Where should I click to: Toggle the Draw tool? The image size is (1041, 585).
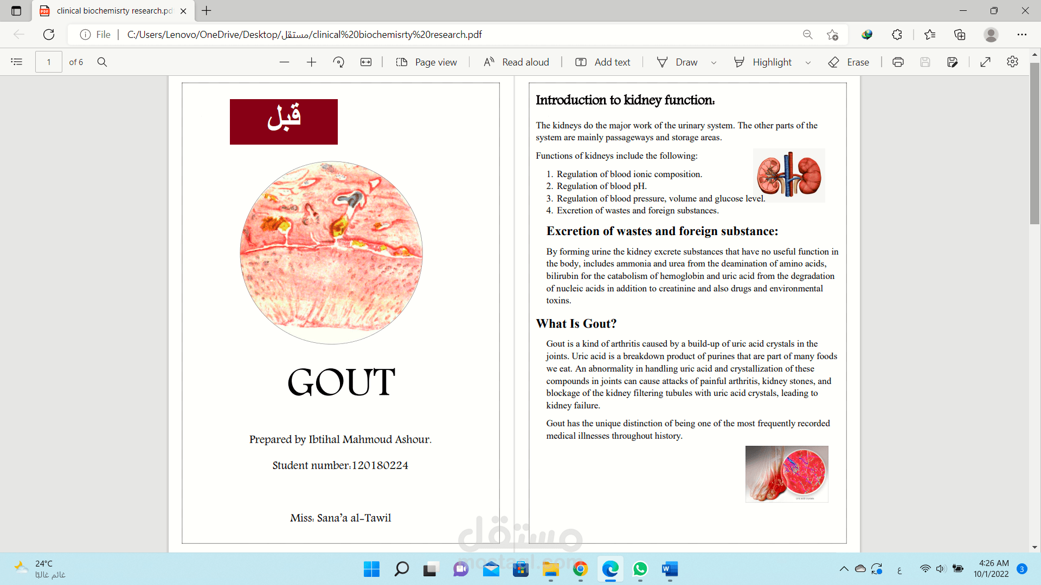tap(678, 62)
